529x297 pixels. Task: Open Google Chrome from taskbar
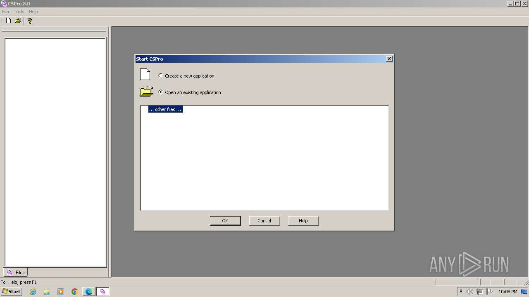coord(75,292)
